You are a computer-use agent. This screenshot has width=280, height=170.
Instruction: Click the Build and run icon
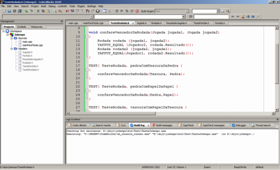[127, 11]
